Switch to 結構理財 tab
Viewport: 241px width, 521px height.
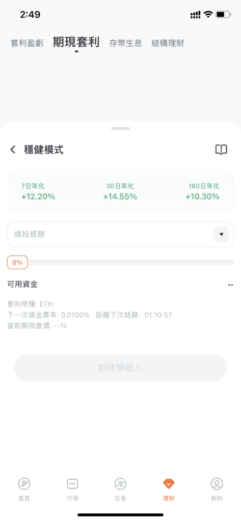168,43
